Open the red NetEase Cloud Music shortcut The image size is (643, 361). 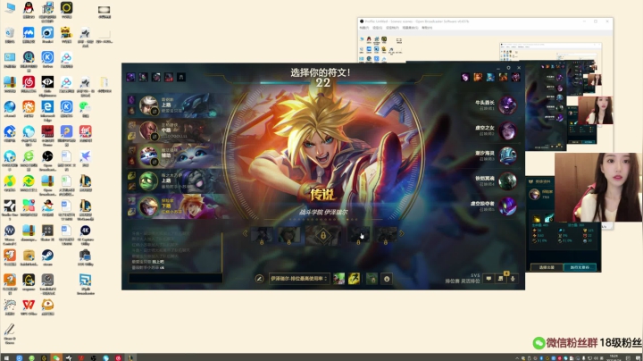pos(29,85)
